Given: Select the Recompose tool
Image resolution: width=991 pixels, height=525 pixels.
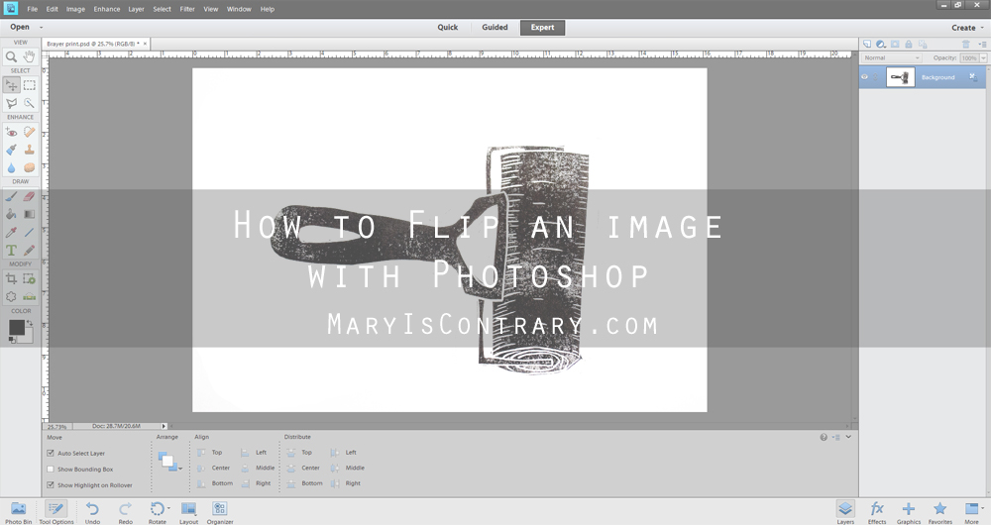Looking at the screenshot, I should click(x=29, y=278).
